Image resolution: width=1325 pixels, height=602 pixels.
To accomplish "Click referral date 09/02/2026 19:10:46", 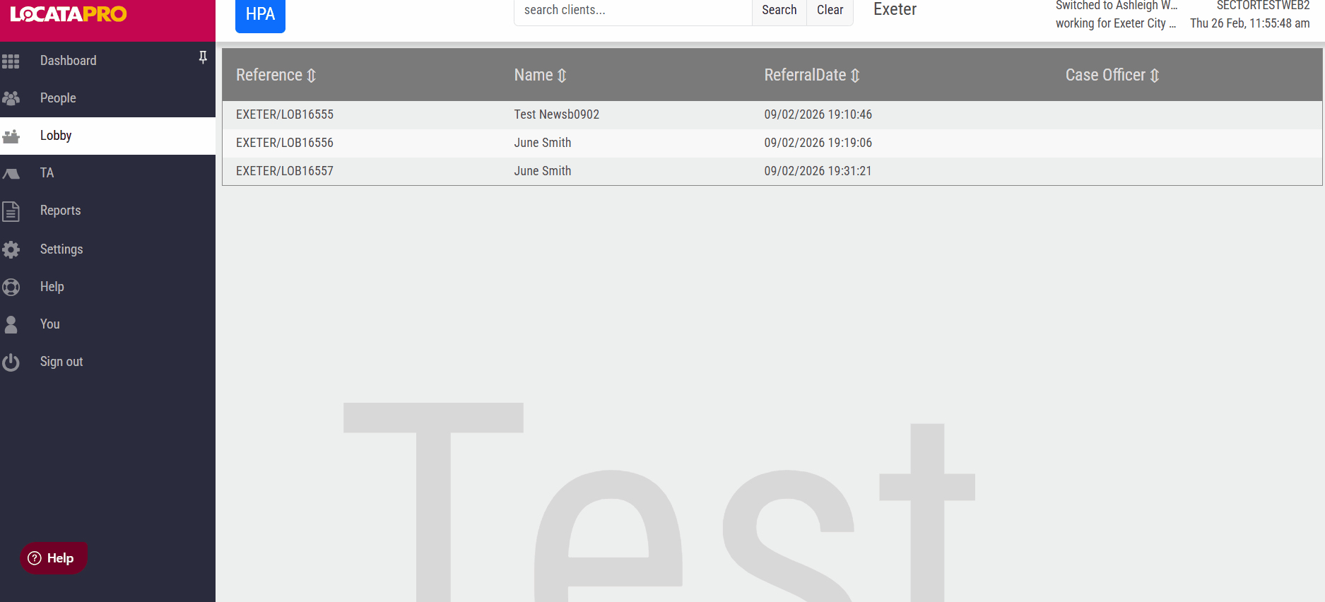I will pyautogui.click(x=818, y=114).
